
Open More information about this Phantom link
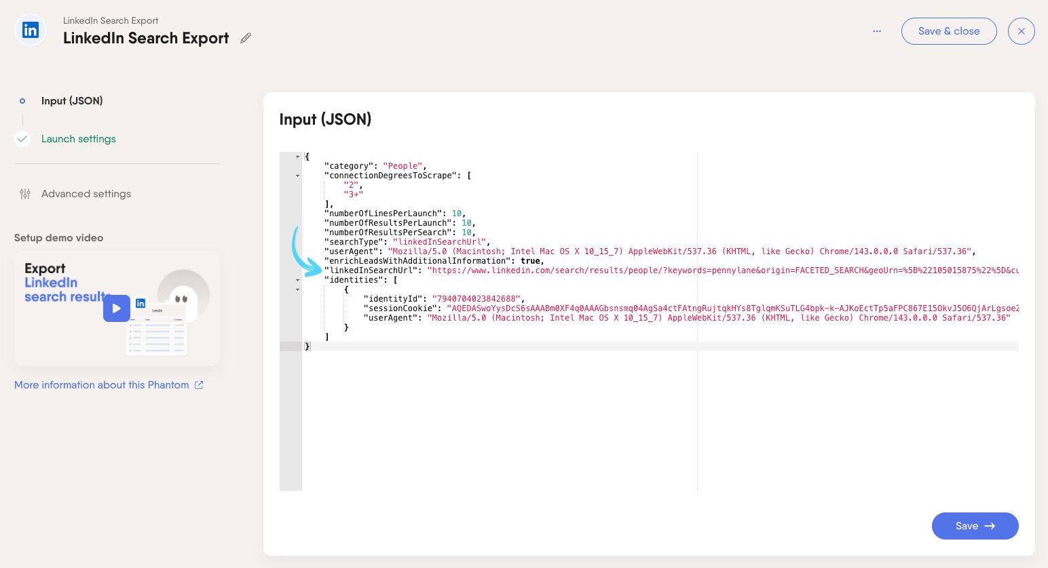click(x=102, y=385)
